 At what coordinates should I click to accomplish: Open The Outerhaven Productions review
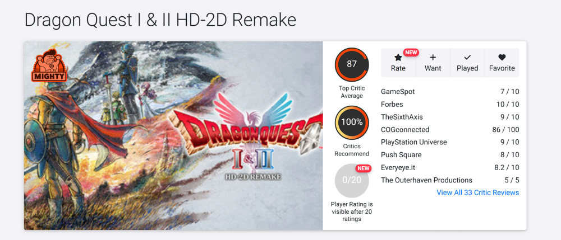coord(450,180)
